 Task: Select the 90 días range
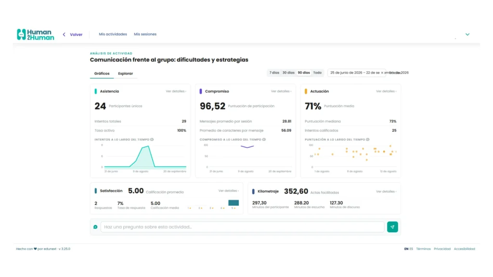pyautogui.click(x=304, y=73)
